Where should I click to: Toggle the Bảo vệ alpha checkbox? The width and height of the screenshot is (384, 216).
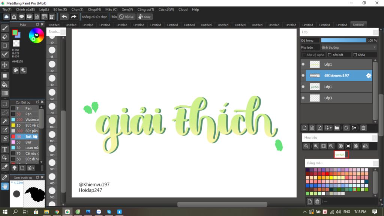pos(304,55)
